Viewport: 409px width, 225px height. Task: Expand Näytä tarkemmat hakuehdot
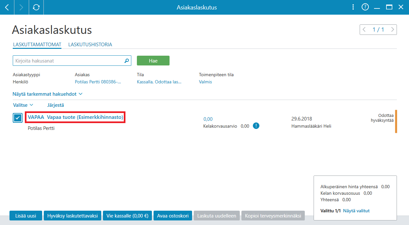coord(47,94)
